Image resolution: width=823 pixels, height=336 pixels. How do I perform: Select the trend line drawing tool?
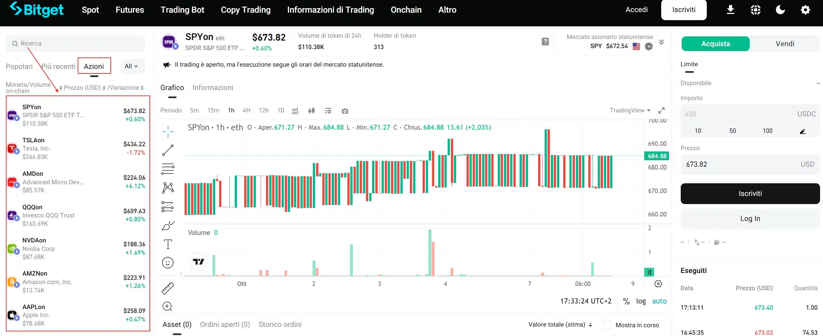168,150
